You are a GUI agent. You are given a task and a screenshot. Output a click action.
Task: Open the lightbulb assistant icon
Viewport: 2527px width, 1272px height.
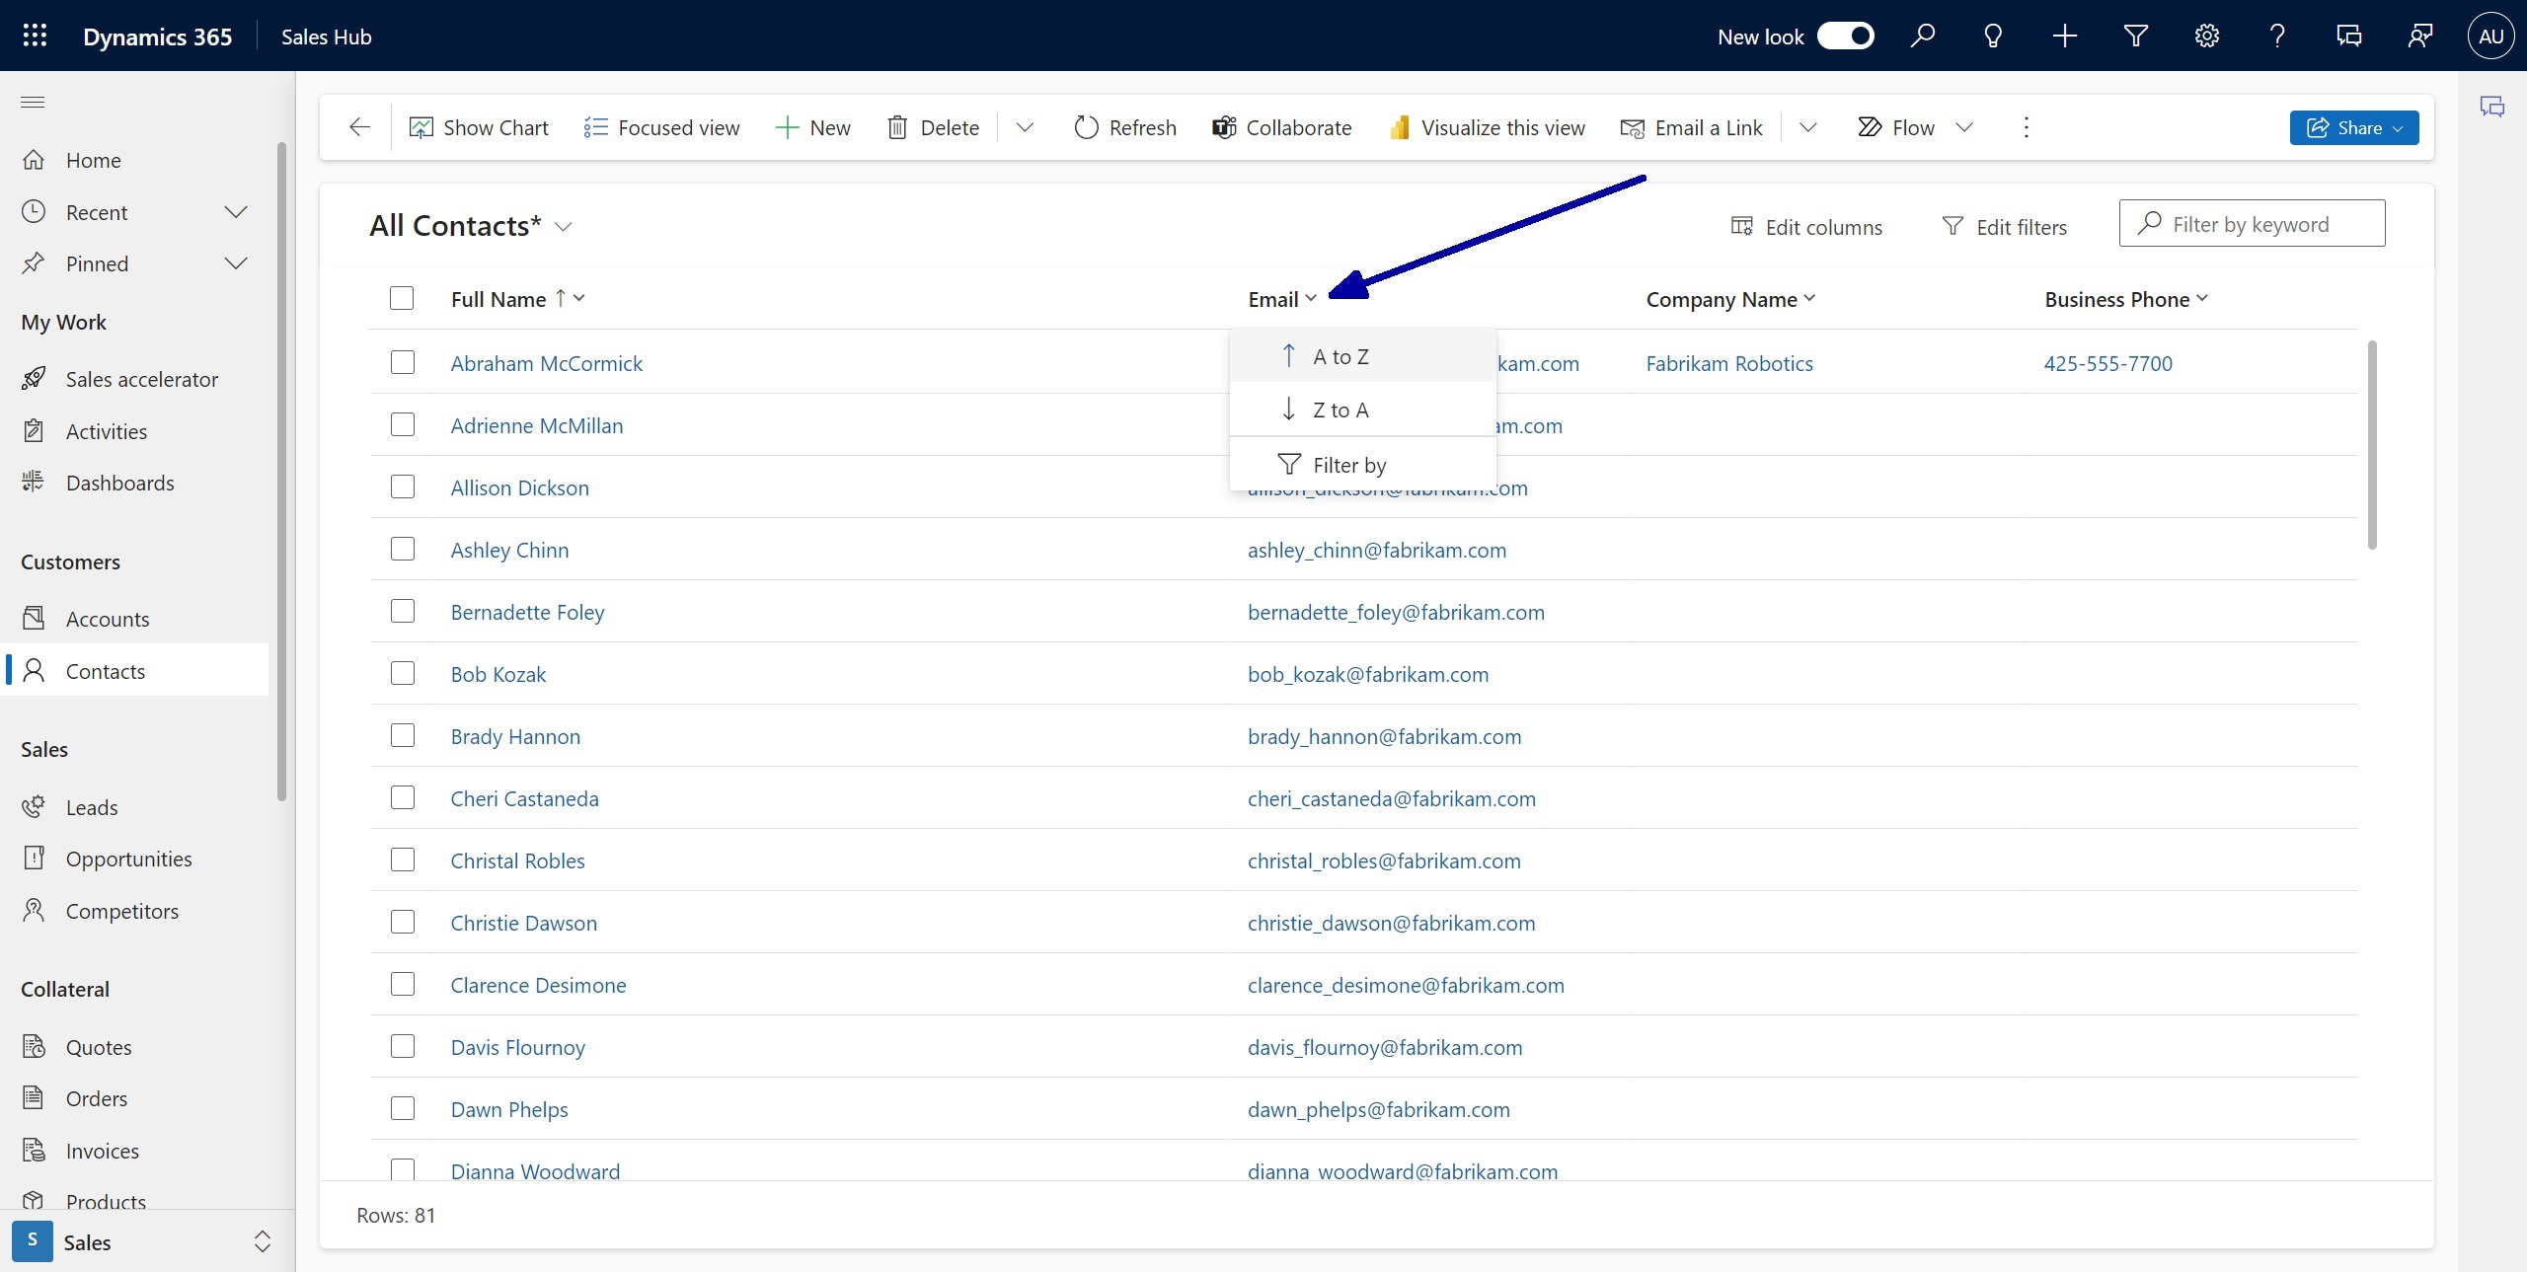1993,37
